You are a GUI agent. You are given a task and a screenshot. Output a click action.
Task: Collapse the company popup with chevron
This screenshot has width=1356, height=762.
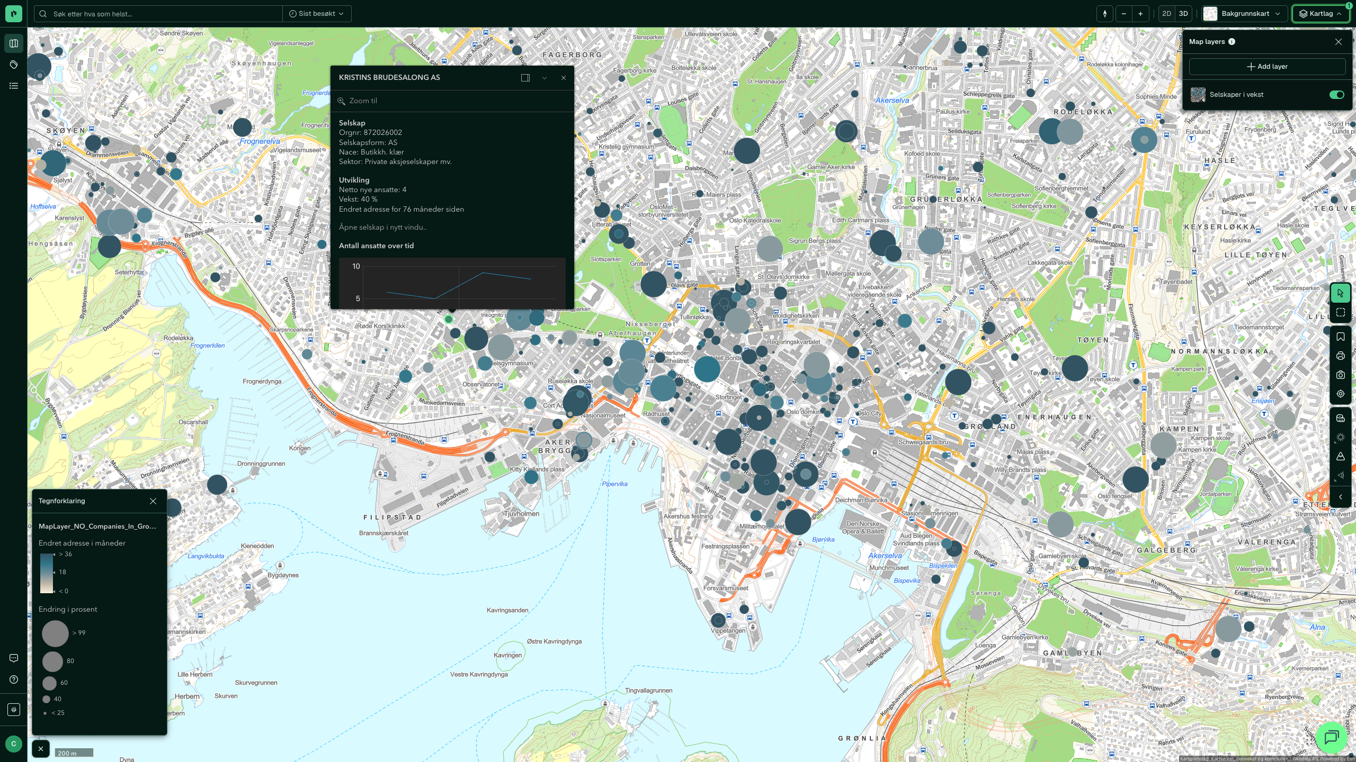pyautogui.click(x=545, y=78)
